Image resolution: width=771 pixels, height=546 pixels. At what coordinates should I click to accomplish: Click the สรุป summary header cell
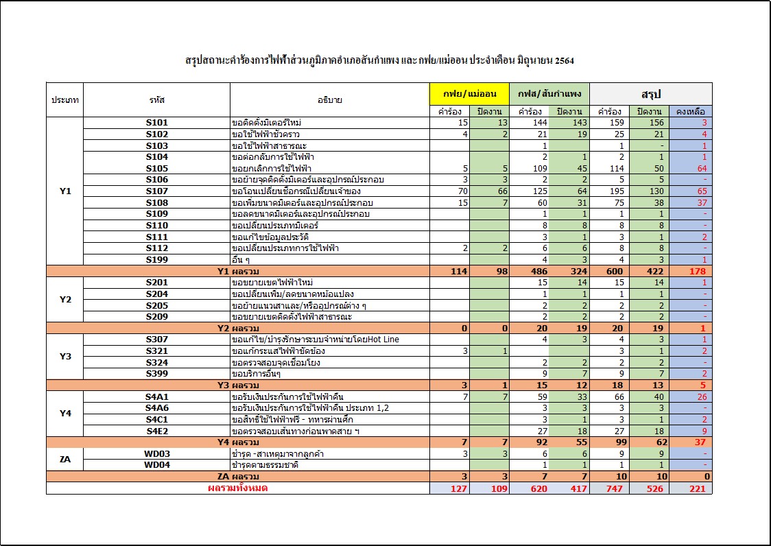[651, 94]
